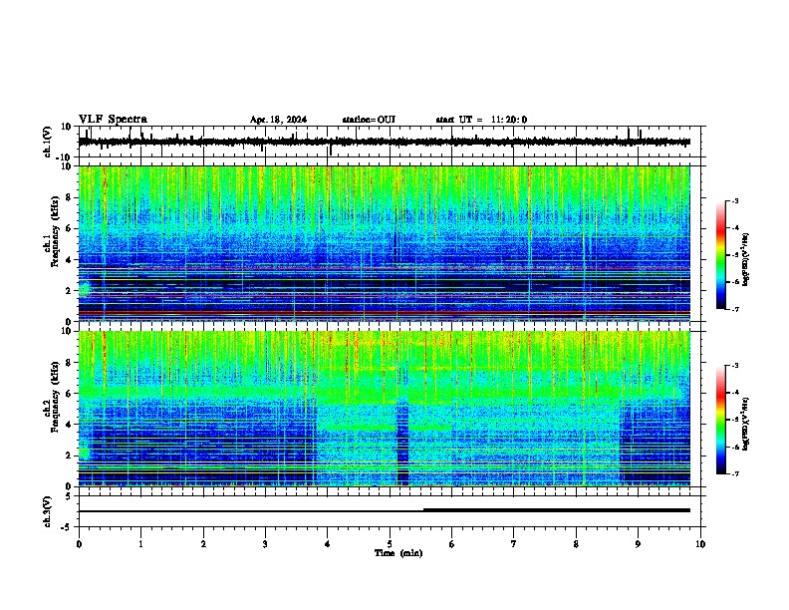Click the 'station=OUI' label
The width and height of the screenshot is (789, 610).
(369, 120)
